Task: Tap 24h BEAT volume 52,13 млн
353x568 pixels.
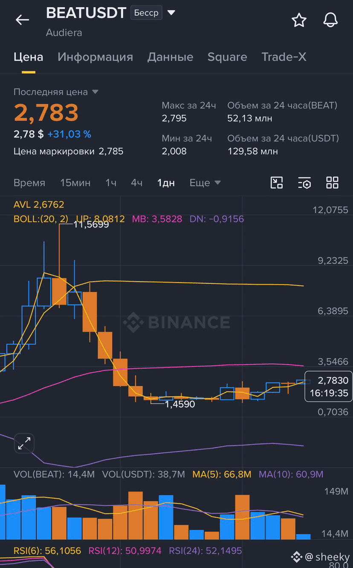Action: [249, 118]
